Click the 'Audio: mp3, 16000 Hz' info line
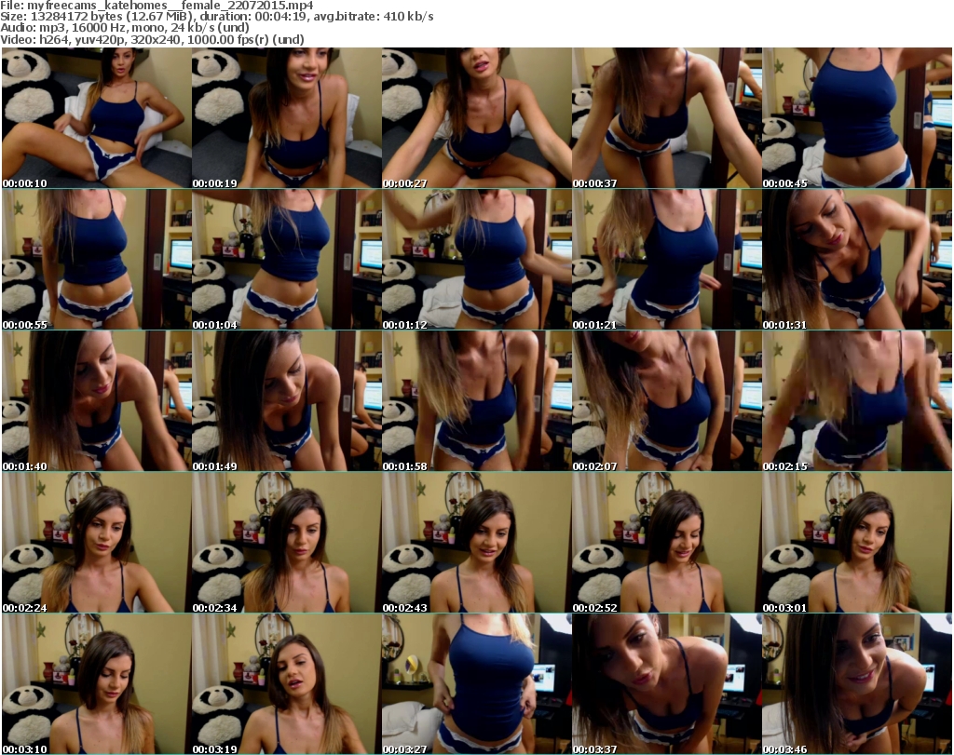 125,28
